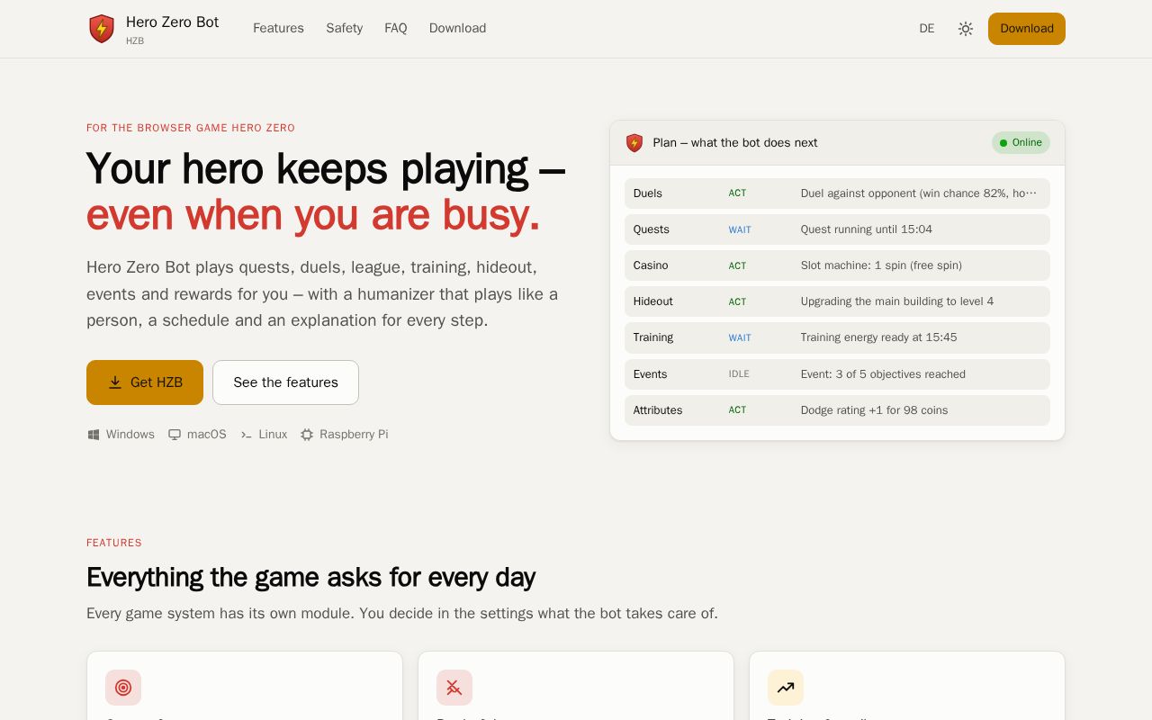Click the macOS monitor icon
Image resolution: width=1152 pixels, height=720 pixels.
pos(175,435)
